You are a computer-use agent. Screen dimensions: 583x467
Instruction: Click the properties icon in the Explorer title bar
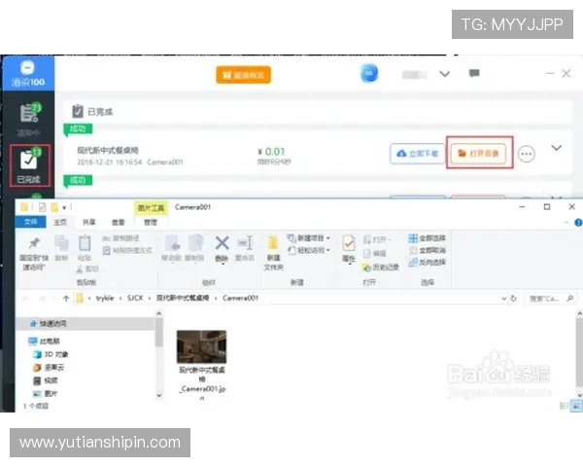(x=42, y=207)
